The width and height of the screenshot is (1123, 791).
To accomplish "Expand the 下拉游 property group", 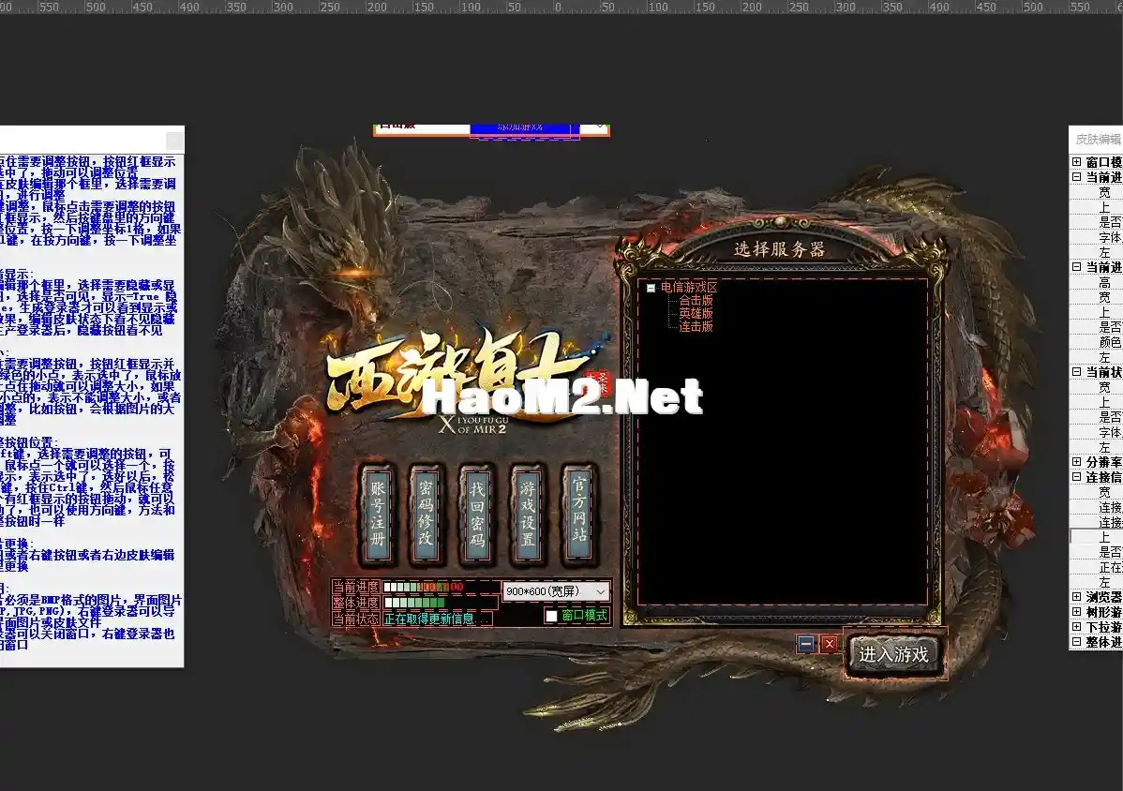I will click(1076, 626).
